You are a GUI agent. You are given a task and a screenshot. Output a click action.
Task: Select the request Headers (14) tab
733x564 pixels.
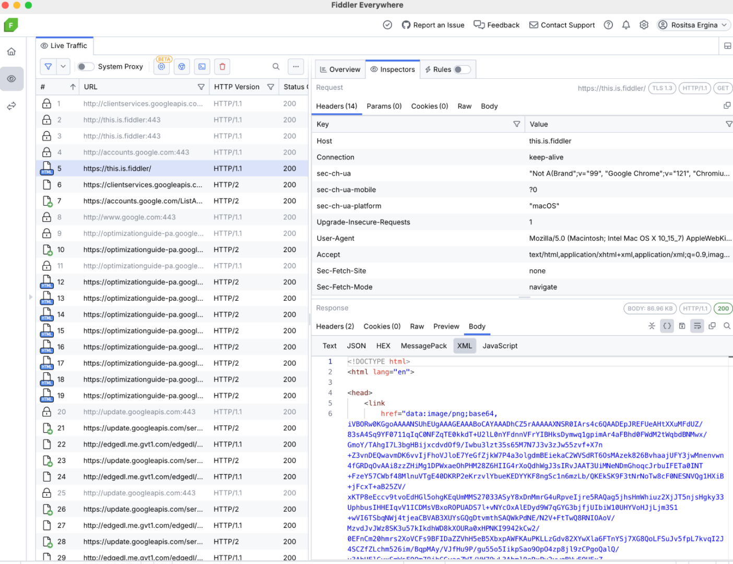[x=337, y=106]
